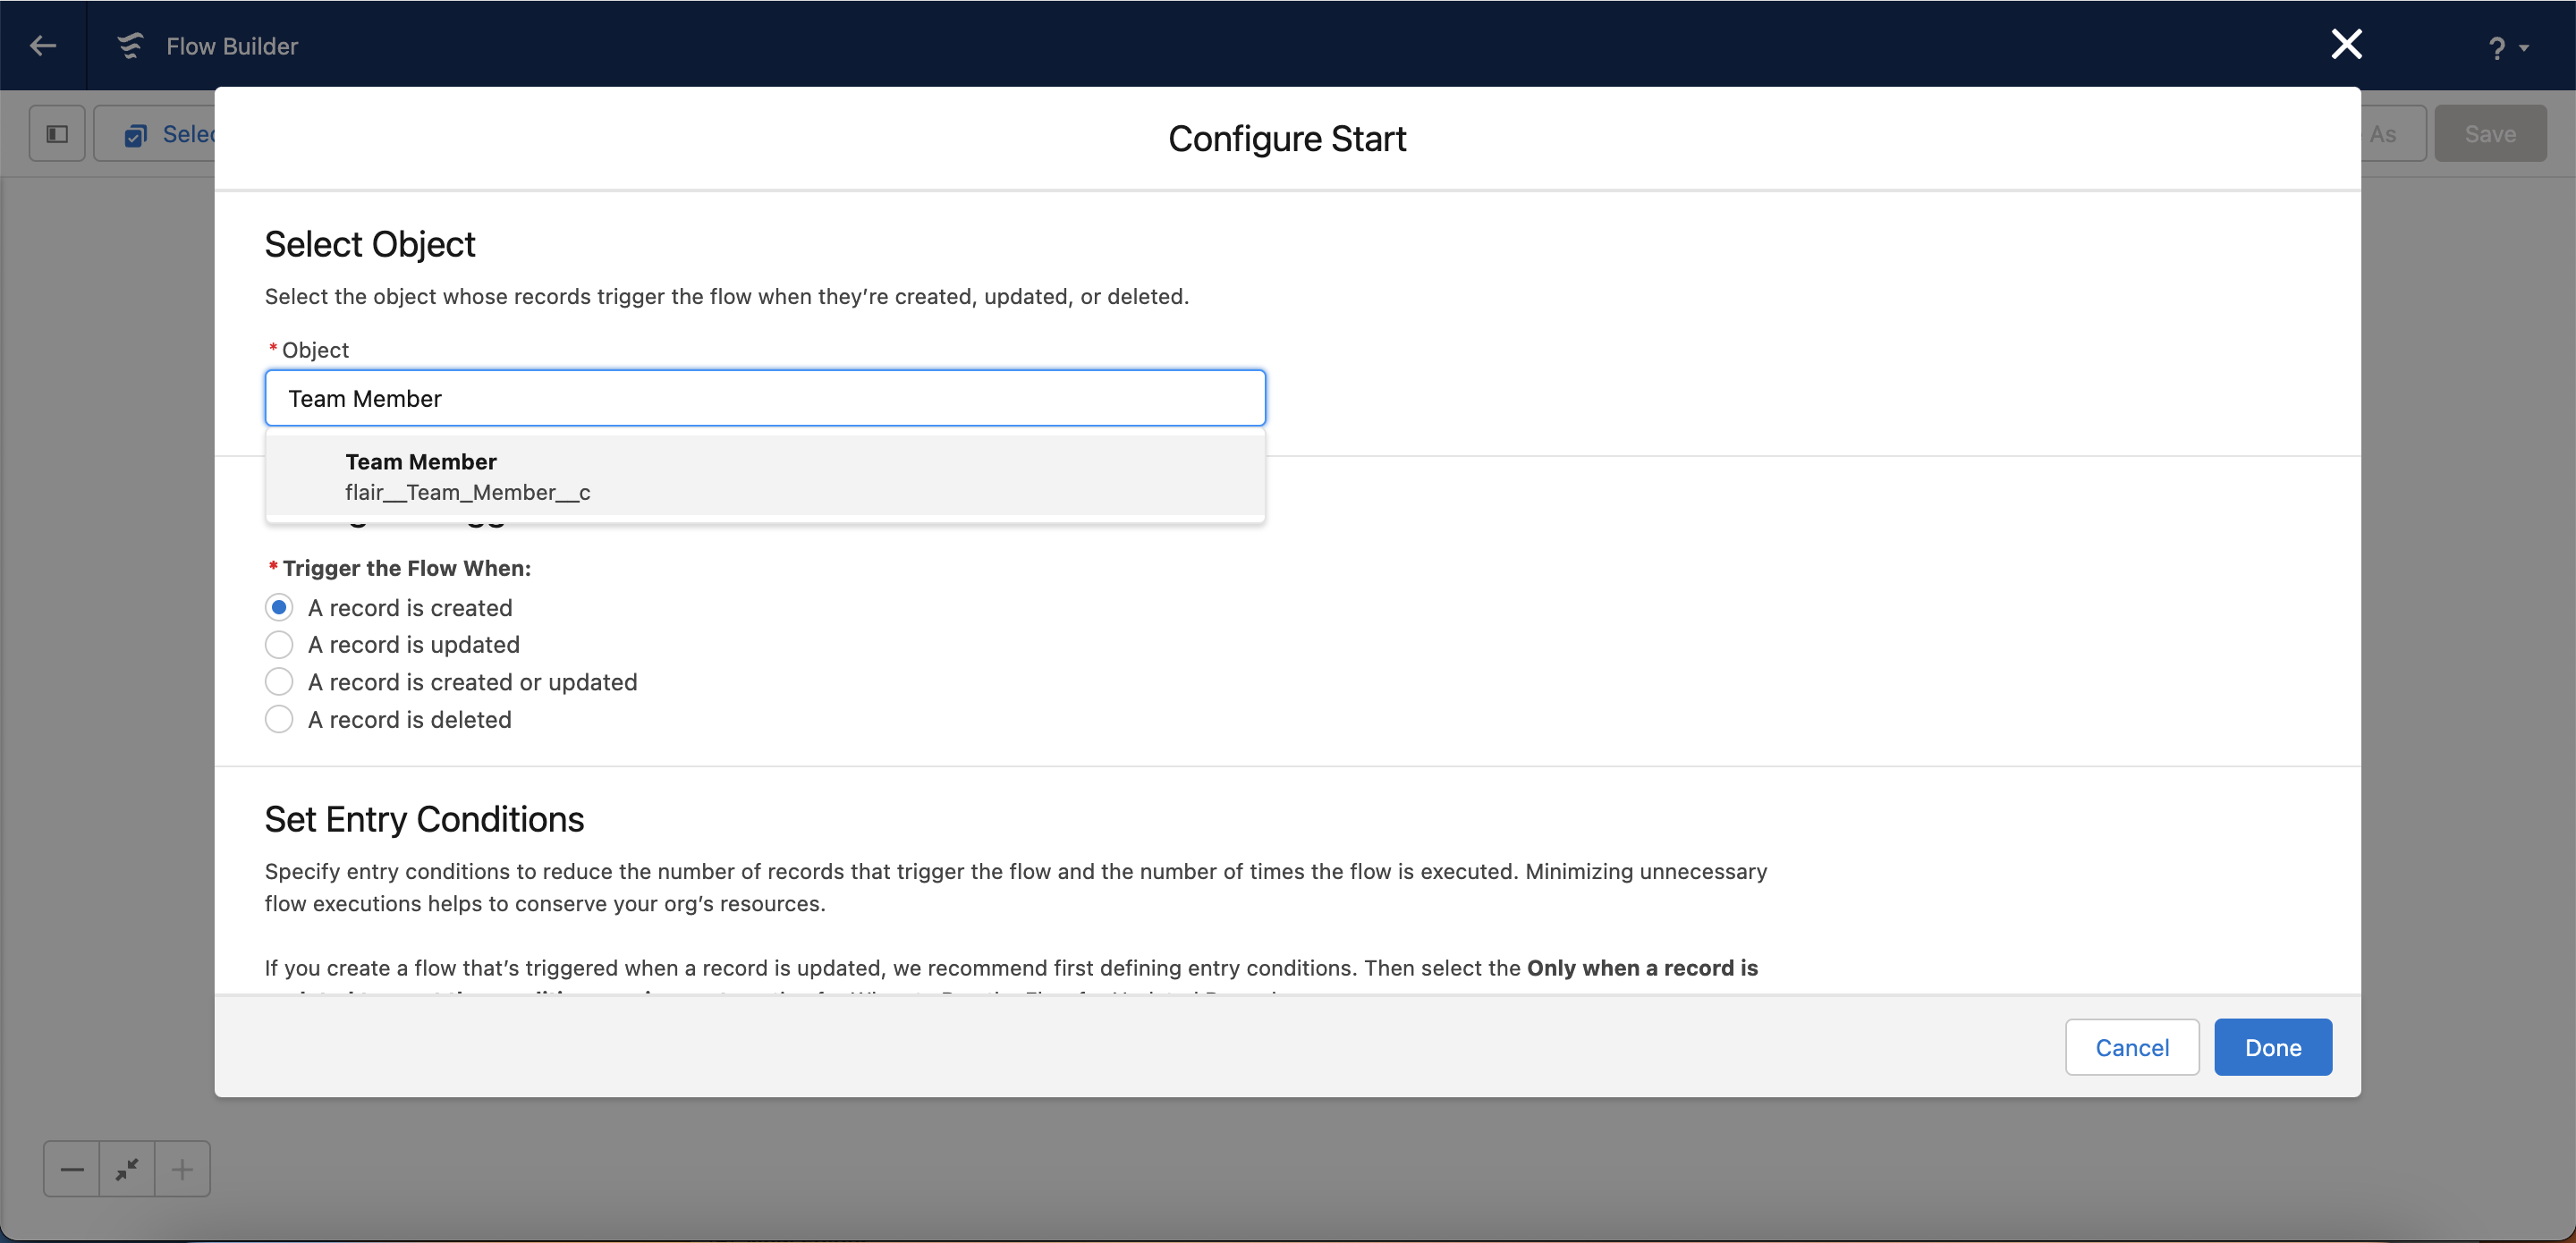Image resolution: width=2576 pixels, height=1243 pixels.
Task: Click the Save As button behind dialog
Action: 2392,133
